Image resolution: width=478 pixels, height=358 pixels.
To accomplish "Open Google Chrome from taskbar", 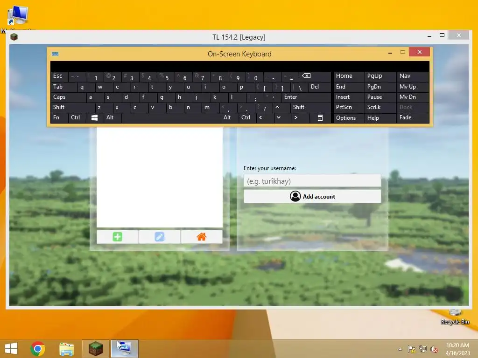I will pyautogui.click(x=38, y=349).
